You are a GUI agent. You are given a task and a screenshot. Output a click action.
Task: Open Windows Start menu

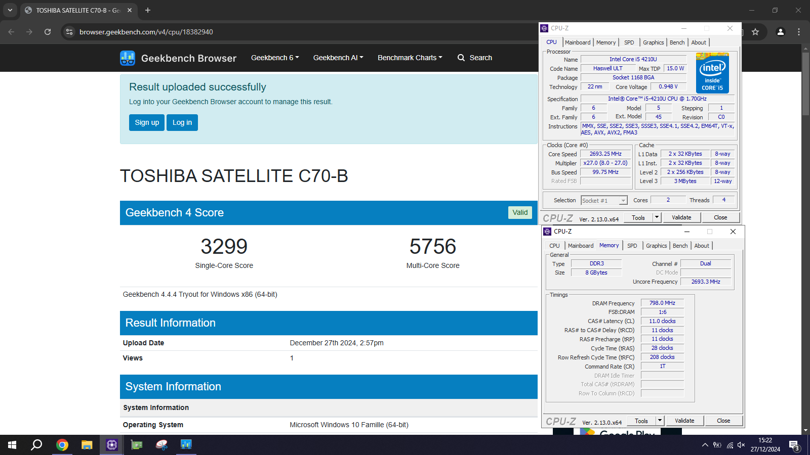(12, 445)
